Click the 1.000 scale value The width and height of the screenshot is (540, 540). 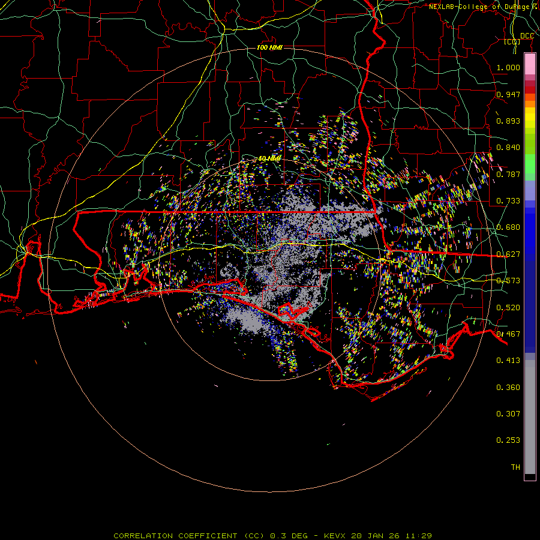click(508, 67)
